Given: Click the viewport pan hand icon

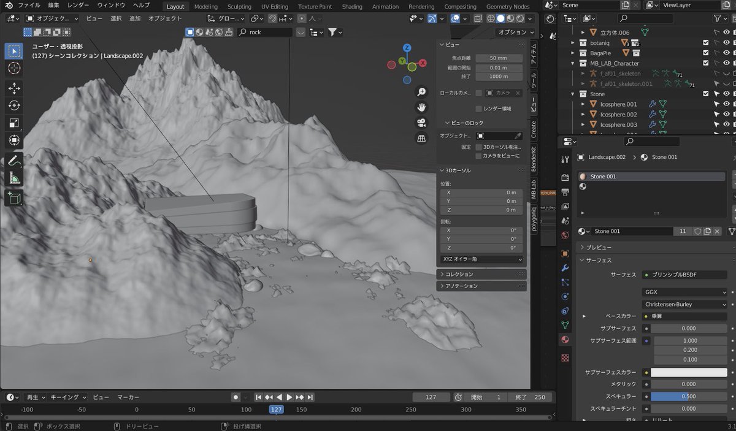Looking at the screenshot, I should click(x=421, y=107).
